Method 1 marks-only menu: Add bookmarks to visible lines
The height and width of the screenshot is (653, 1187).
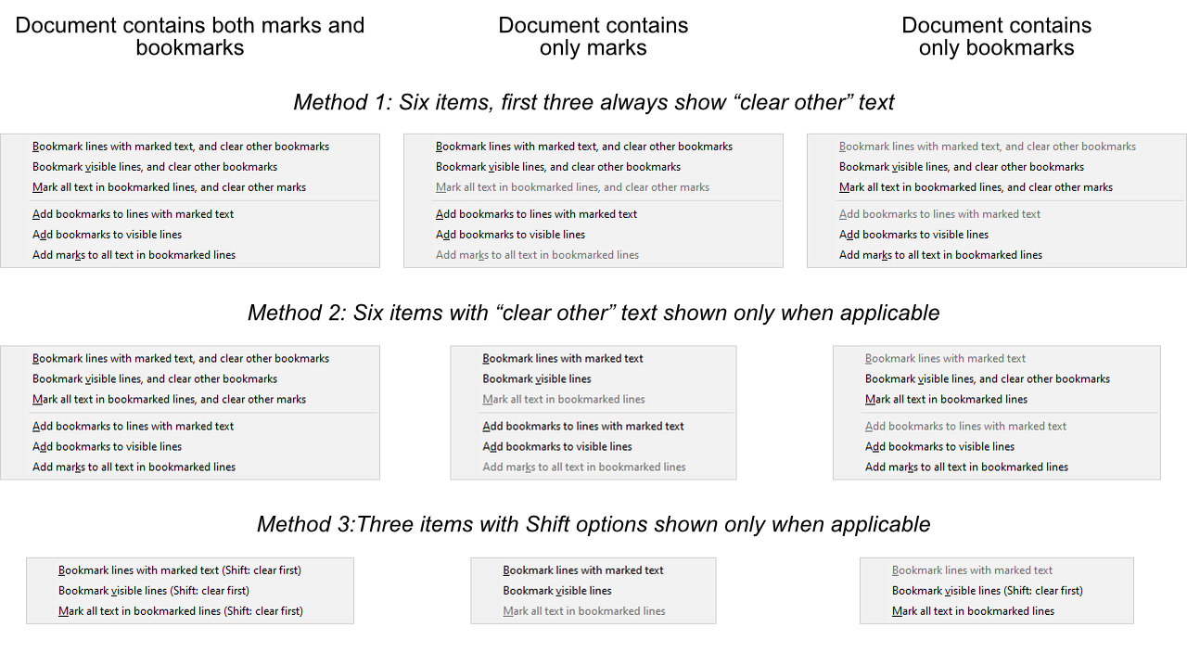pyautogui.click(x=593, y=234)
